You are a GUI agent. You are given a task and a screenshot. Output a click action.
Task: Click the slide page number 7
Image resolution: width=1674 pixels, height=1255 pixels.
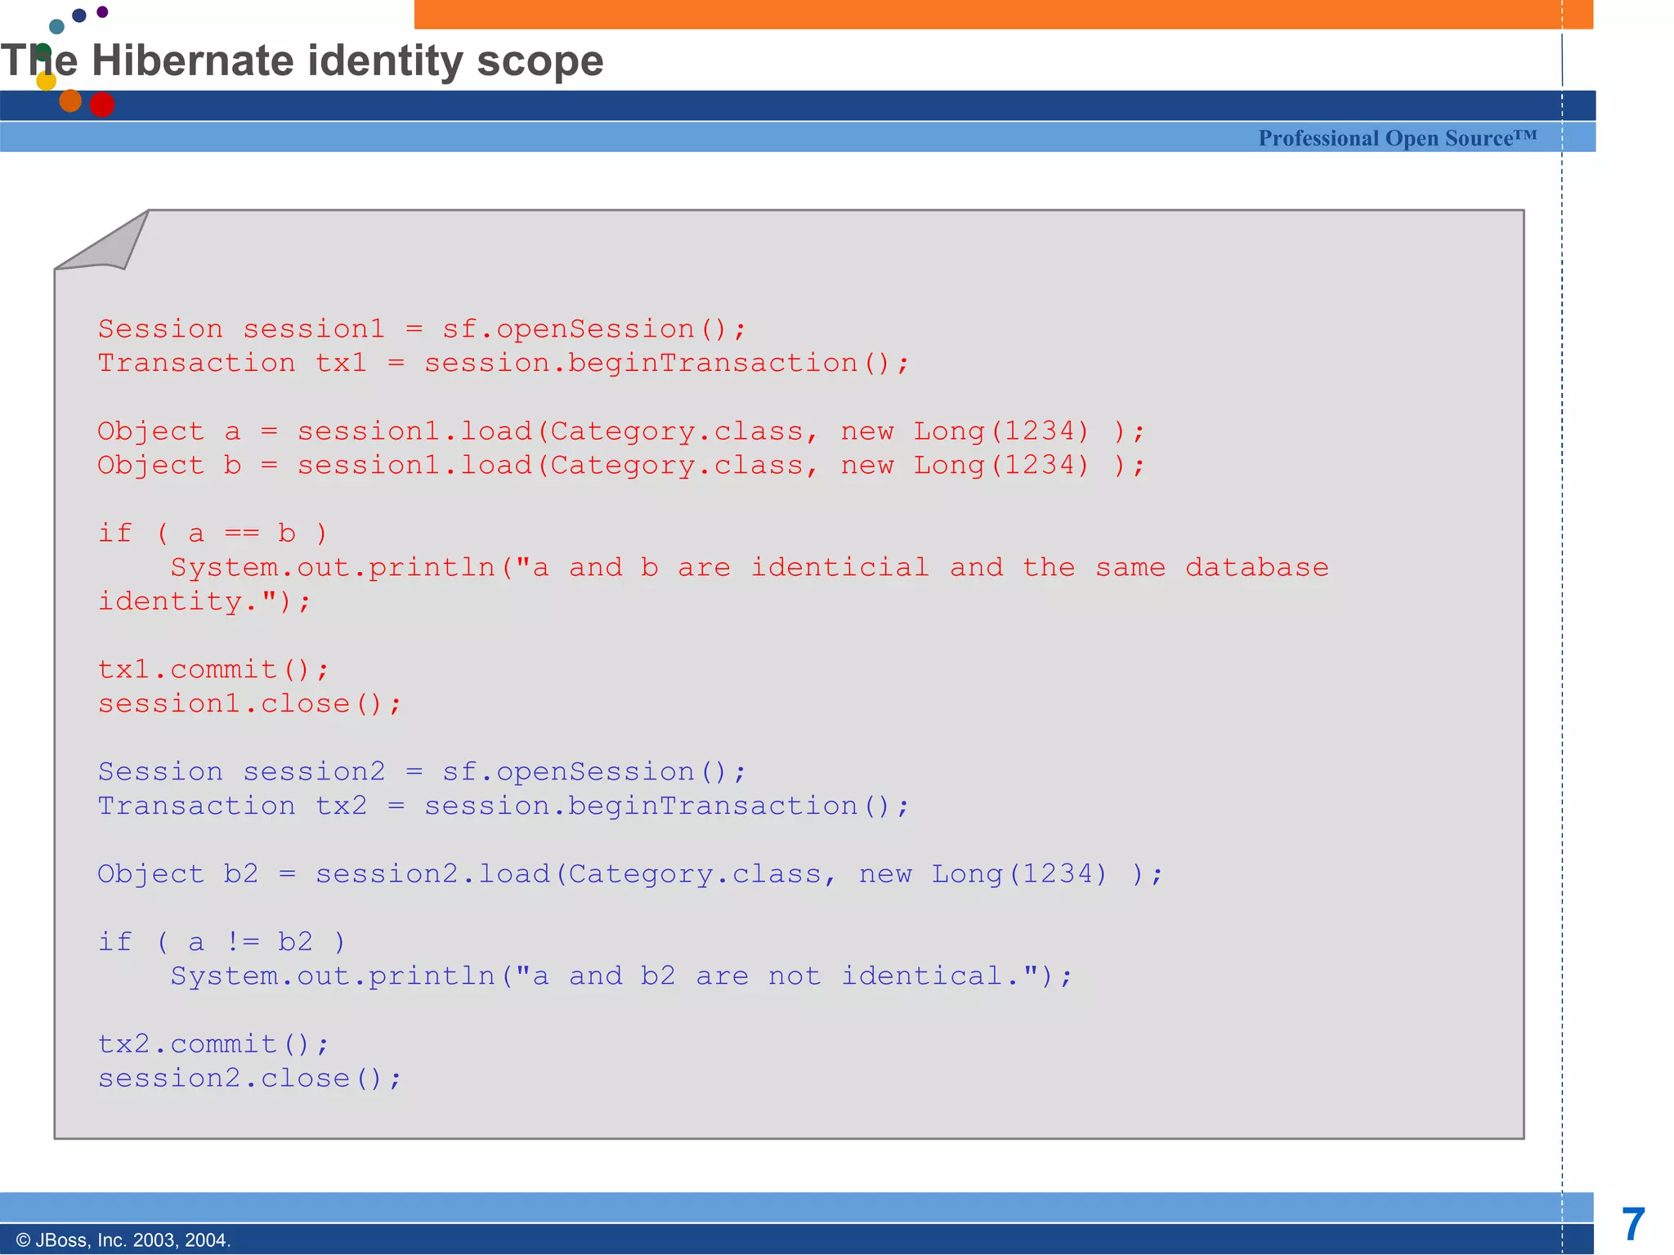pyautogui.click(x=1633, y=1224)
